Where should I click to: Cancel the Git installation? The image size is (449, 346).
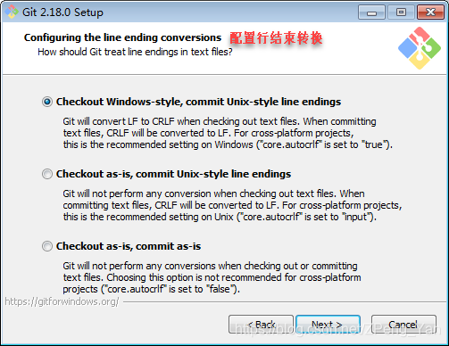tap(403, 325)
